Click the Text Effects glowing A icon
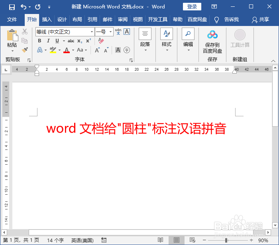The height and width of the screenshot is (245, 279). pyautogui.click(x=40, y=50)
